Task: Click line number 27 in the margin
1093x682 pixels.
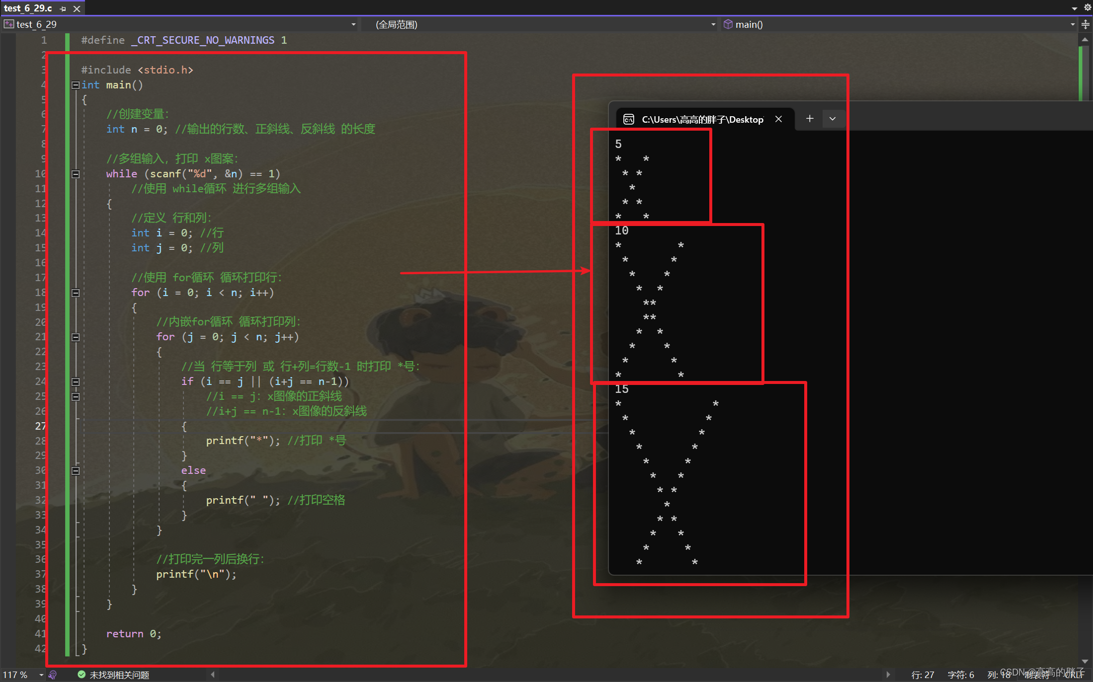Action: 40,426
